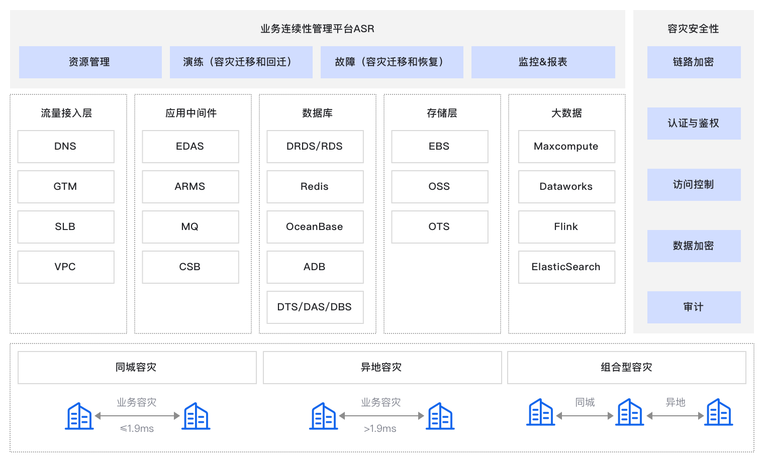Screen dimensions: 764x462
Task: Click the right building icon under 同城容灾
Action: coord(196,416)
